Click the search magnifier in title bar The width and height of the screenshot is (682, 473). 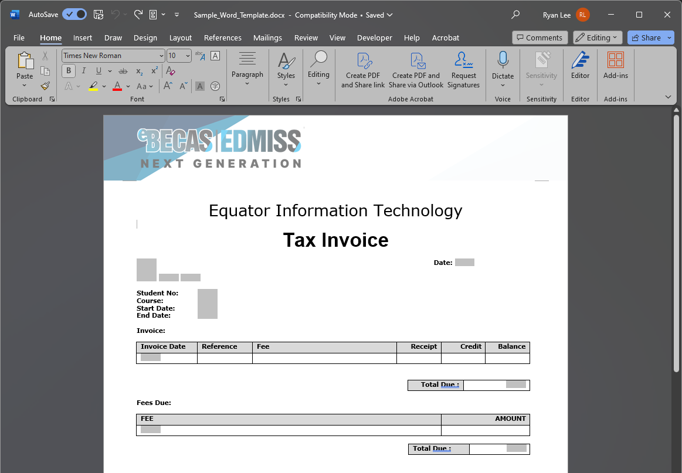[x=515, y=15]
